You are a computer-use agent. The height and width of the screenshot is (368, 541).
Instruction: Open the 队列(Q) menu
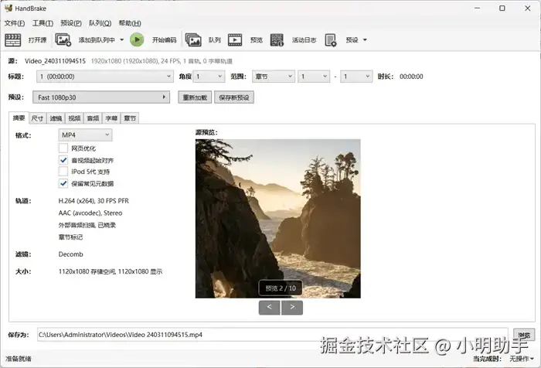point(100,23)
